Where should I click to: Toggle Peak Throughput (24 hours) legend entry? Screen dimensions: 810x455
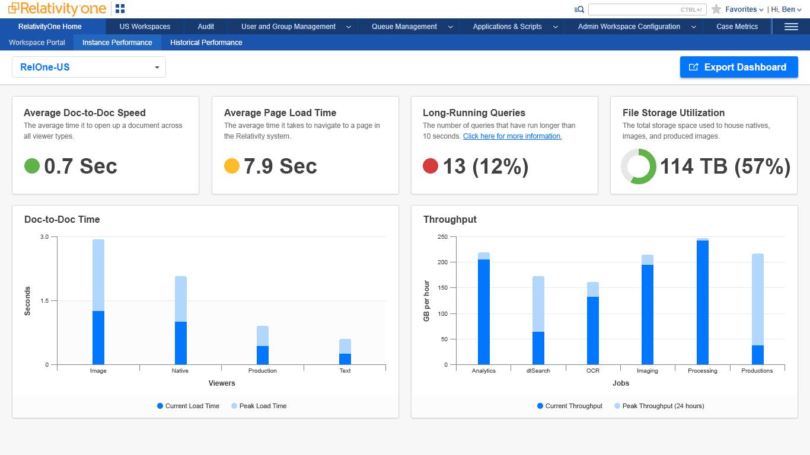pos(659,406)
